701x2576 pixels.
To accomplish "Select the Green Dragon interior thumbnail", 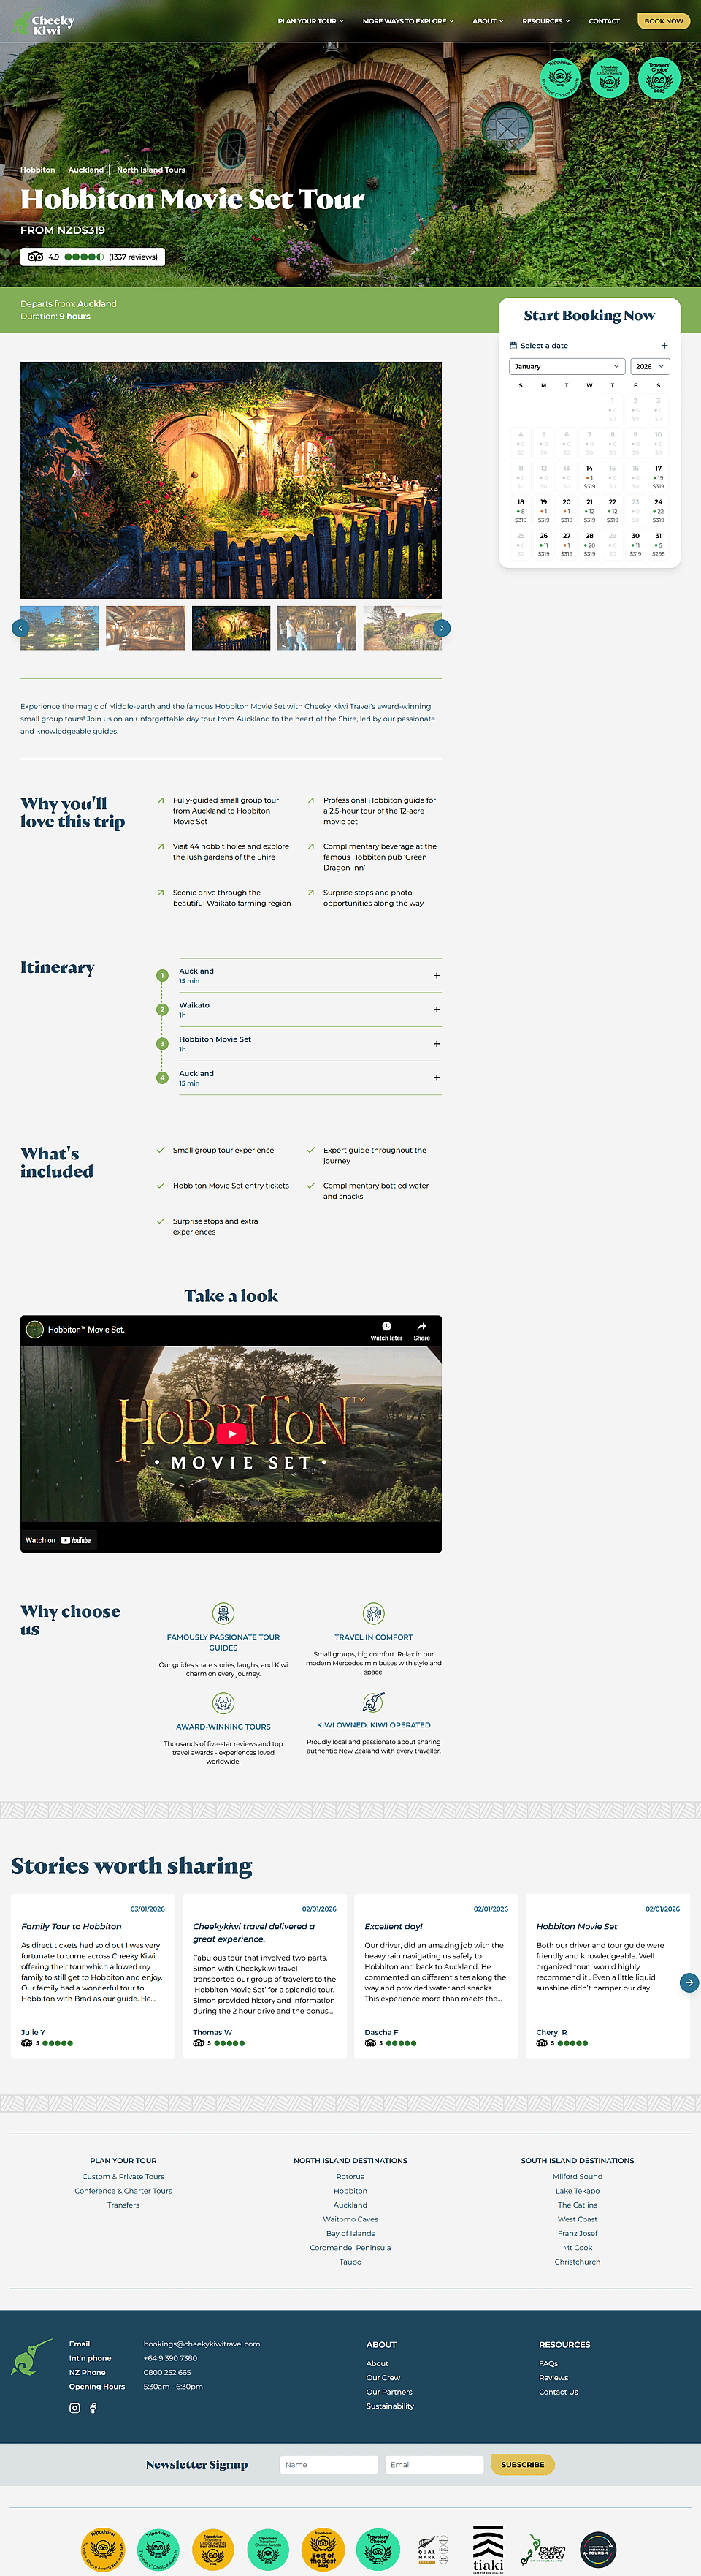I will (x=145, y=628).
